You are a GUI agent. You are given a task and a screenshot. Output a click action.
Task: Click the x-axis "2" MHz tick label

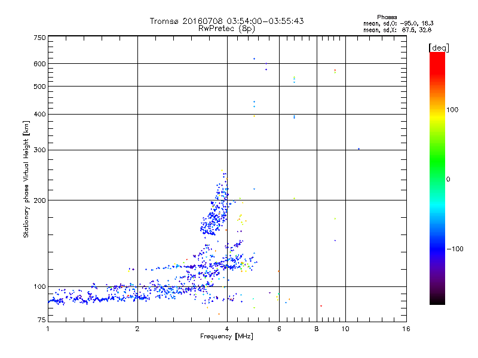(x=137, y=329)
